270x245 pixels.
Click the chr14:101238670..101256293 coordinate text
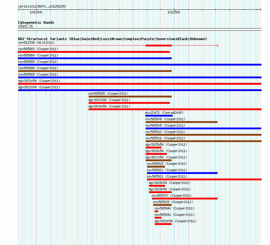[42, 6]
